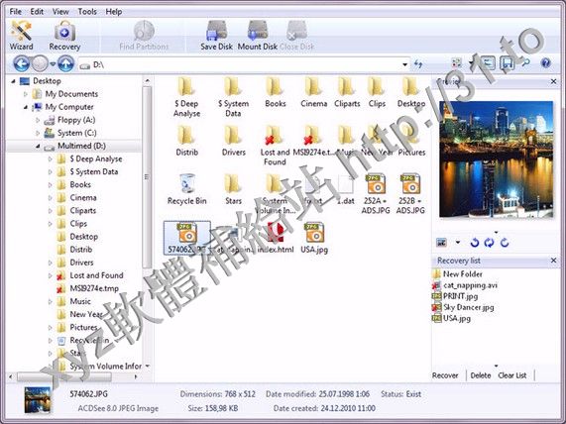Click the Recovery toolbar icon
This screenshot has height=424, width=566.
tap(64, 36)
